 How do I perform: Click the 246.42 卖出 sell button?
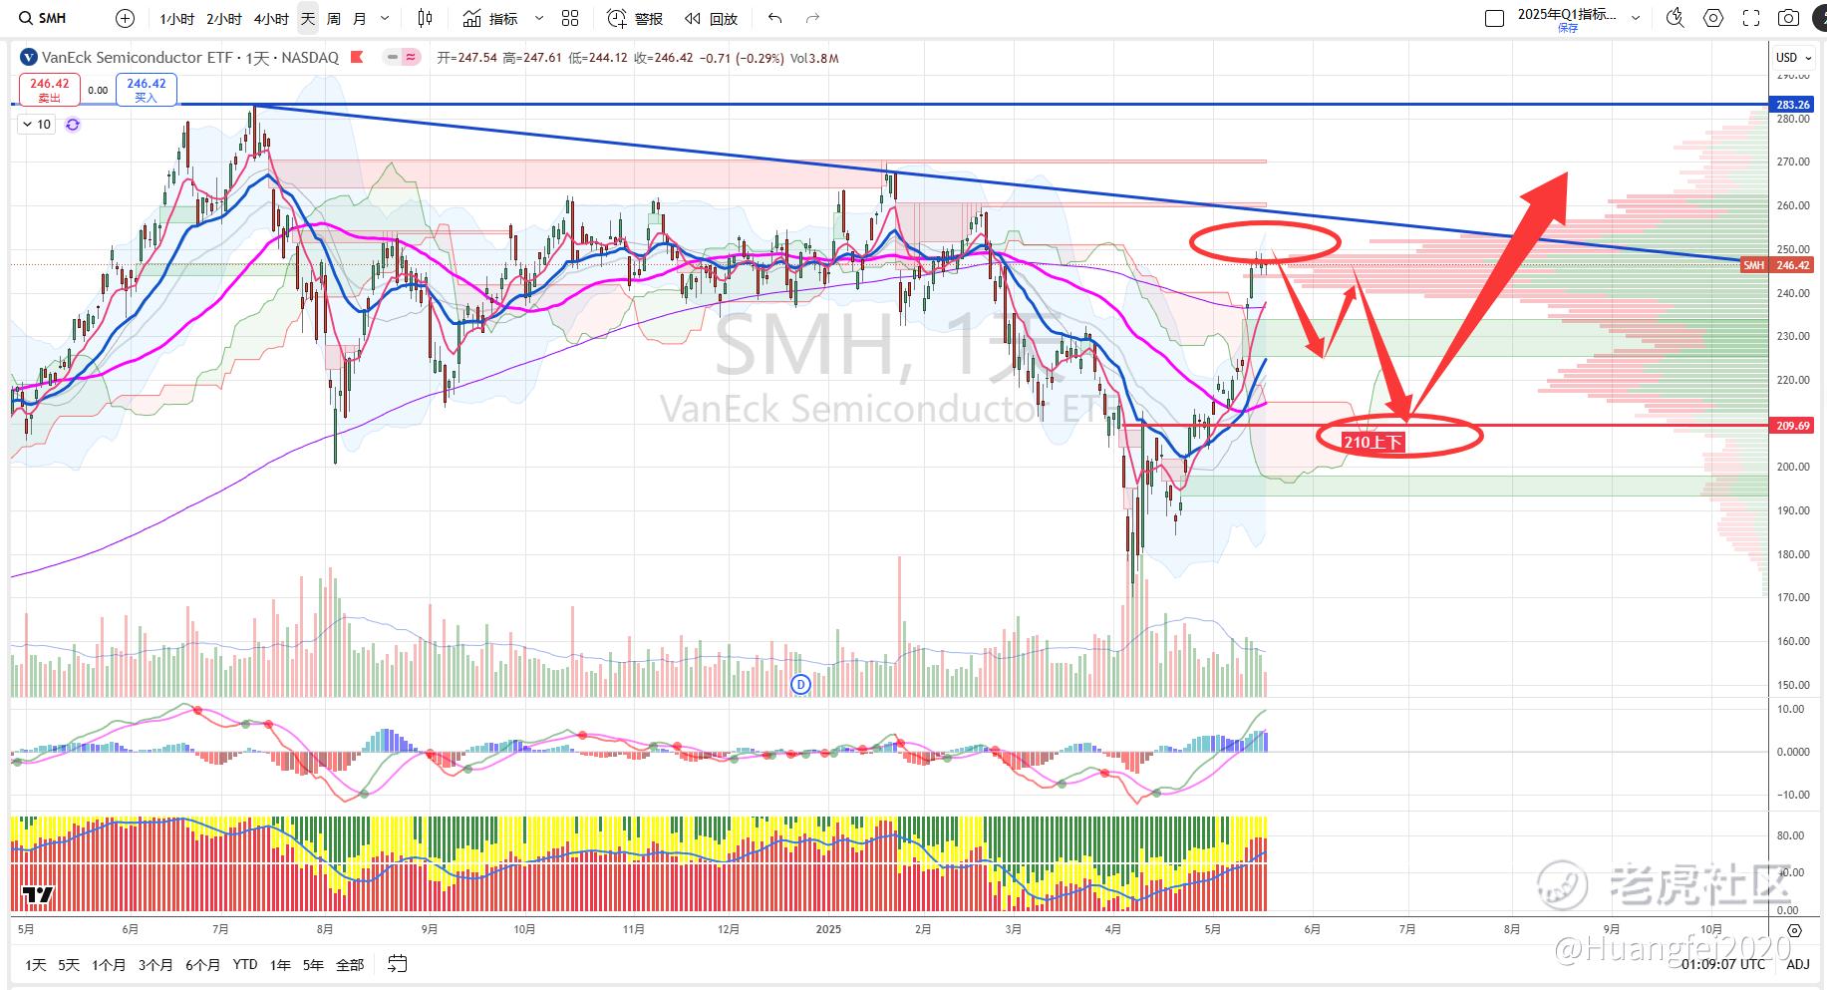[50, 90]
